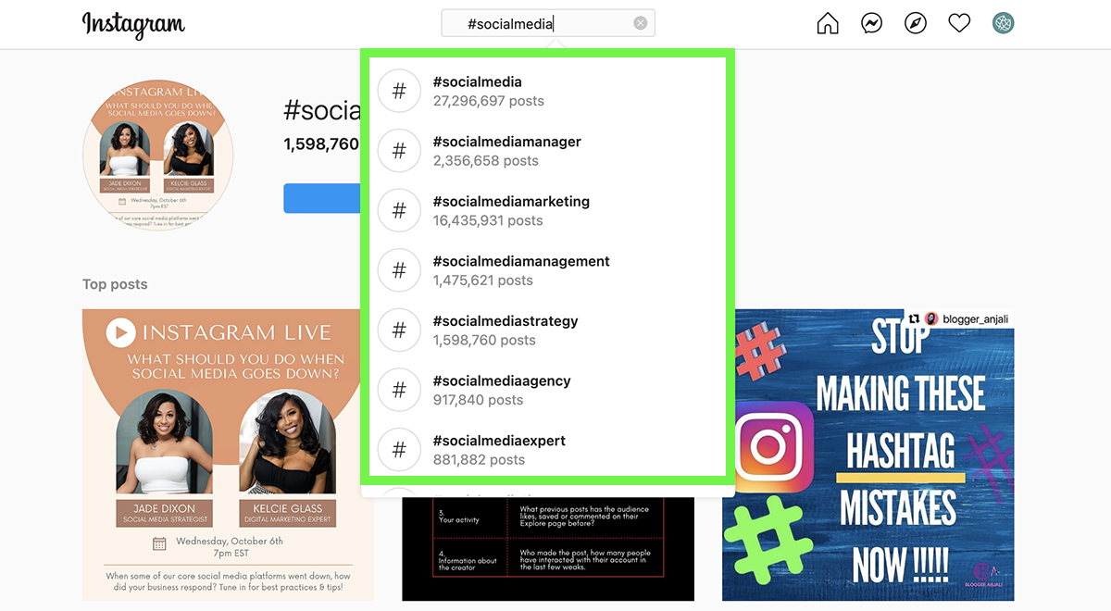Screen dimensions: 1111x611
Task: Click the hash icon beside #socialmediaagency
Action: pyautogui.click(x=399, y=390)
